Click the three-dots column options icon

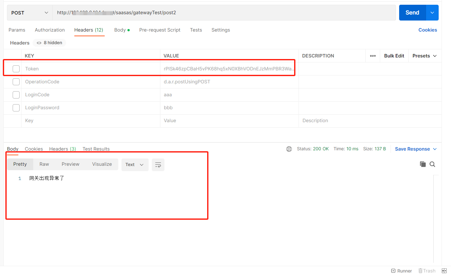point(373,56)
